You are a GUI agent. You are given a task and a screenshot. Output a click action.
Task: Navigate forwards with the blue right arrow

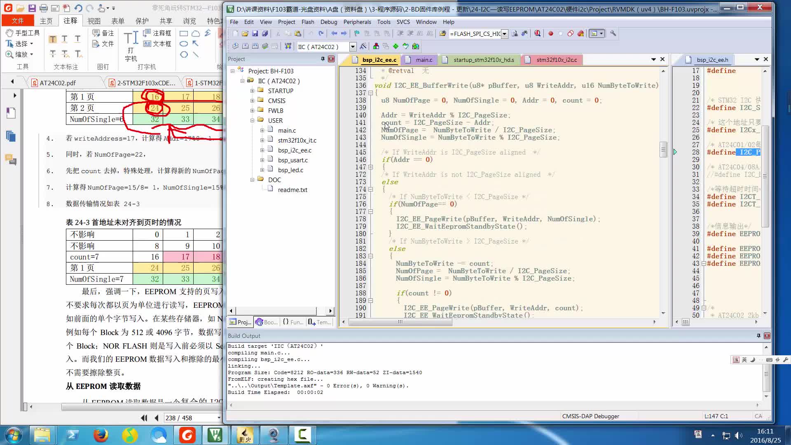coord(344,33)
